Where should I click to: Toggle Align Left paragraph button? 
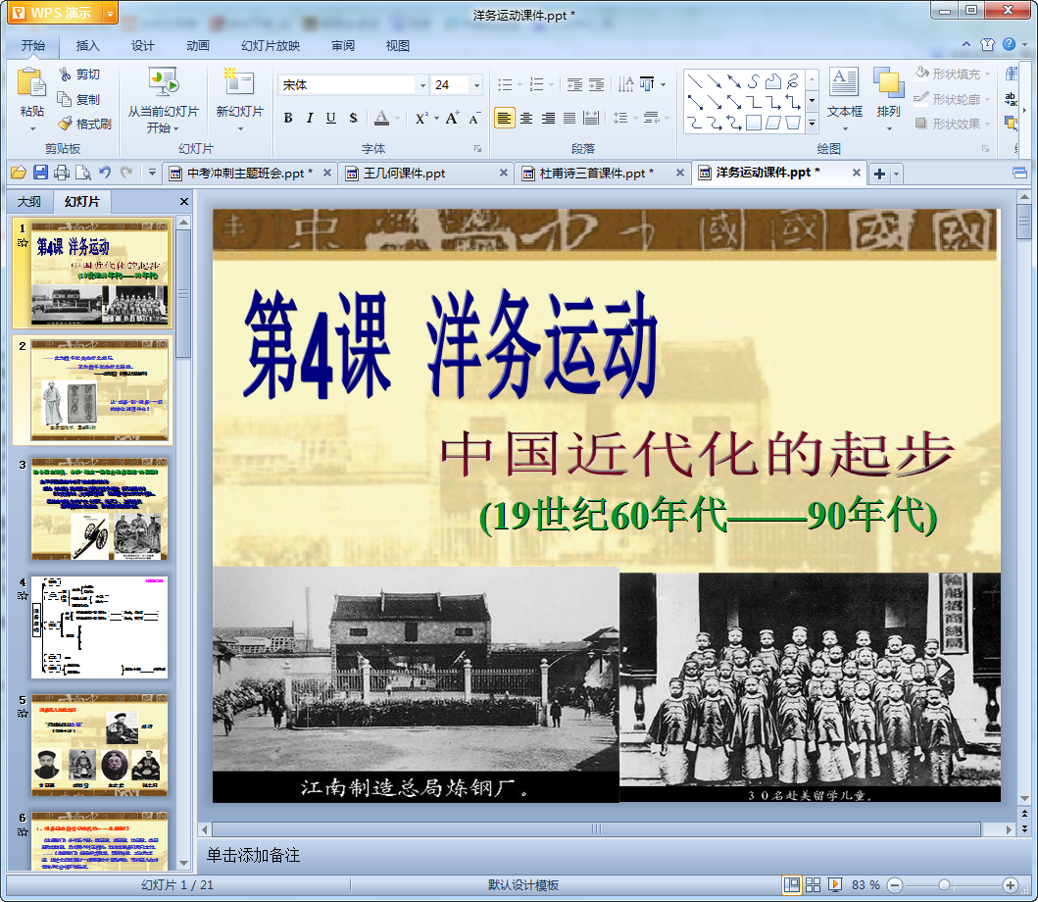[505, 118]
